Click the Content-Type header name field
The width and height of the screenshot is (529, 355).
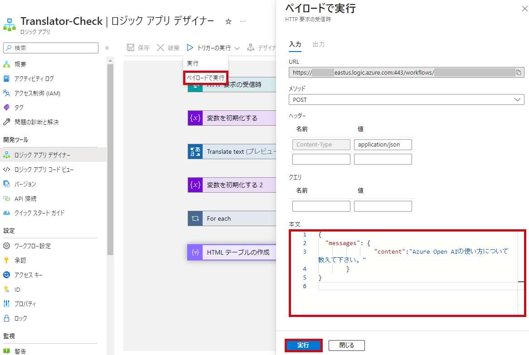click(321, 144)
